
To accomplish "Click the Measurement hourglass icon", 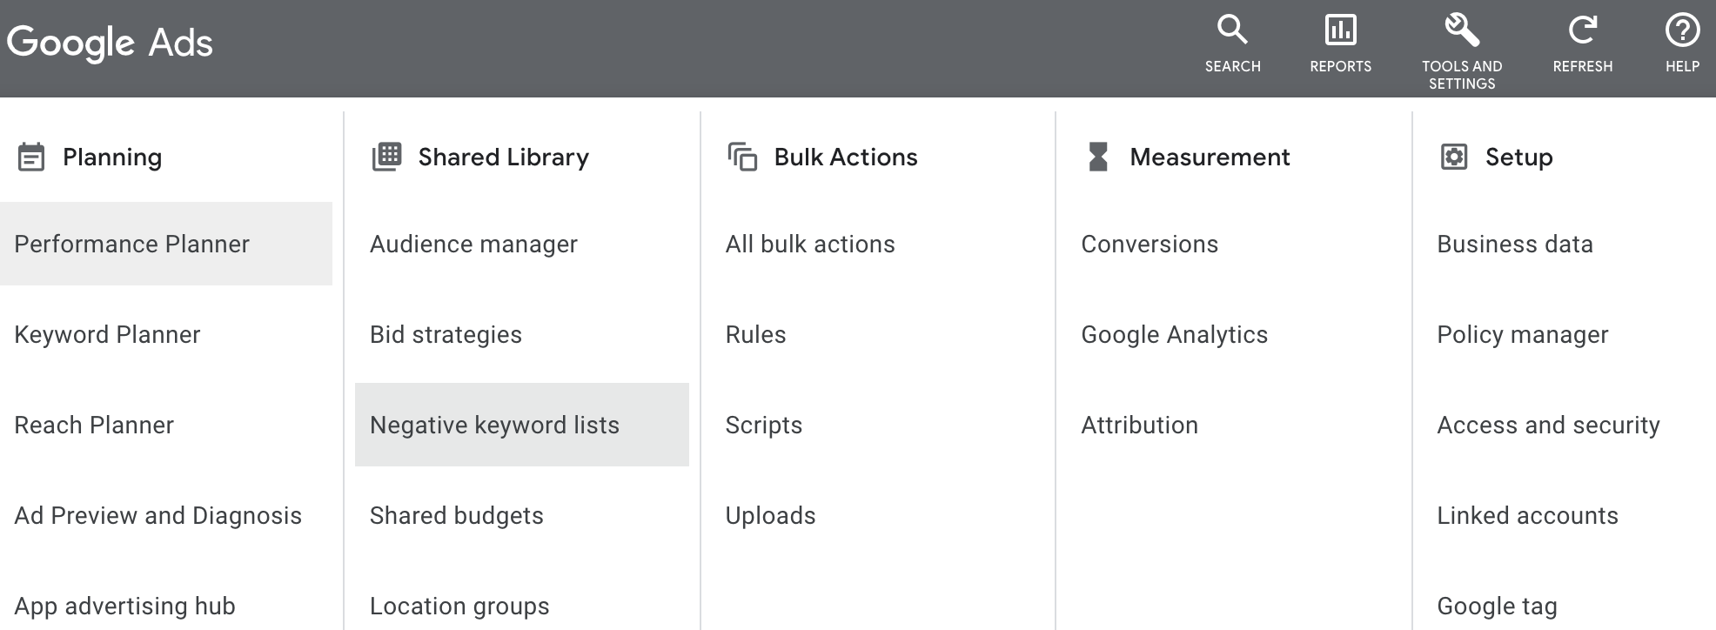I will [x=1098, y=157].
